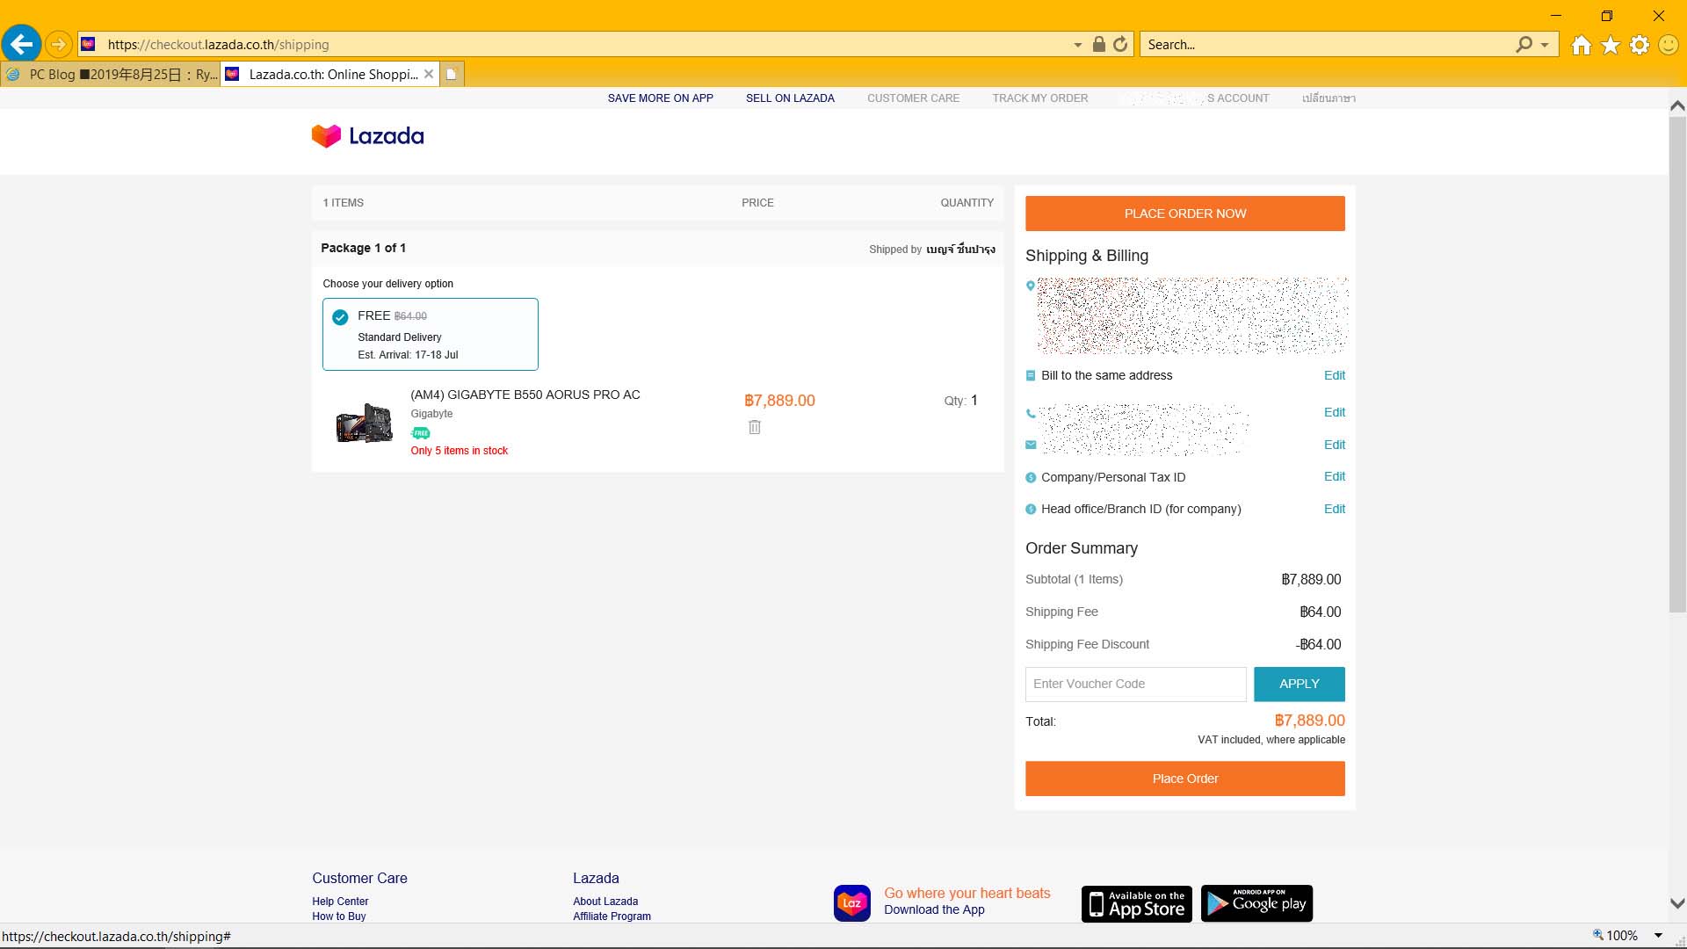This screenshot has height=949, width=1687.
Task: Open the Help Center link
Action: (340, 902)
